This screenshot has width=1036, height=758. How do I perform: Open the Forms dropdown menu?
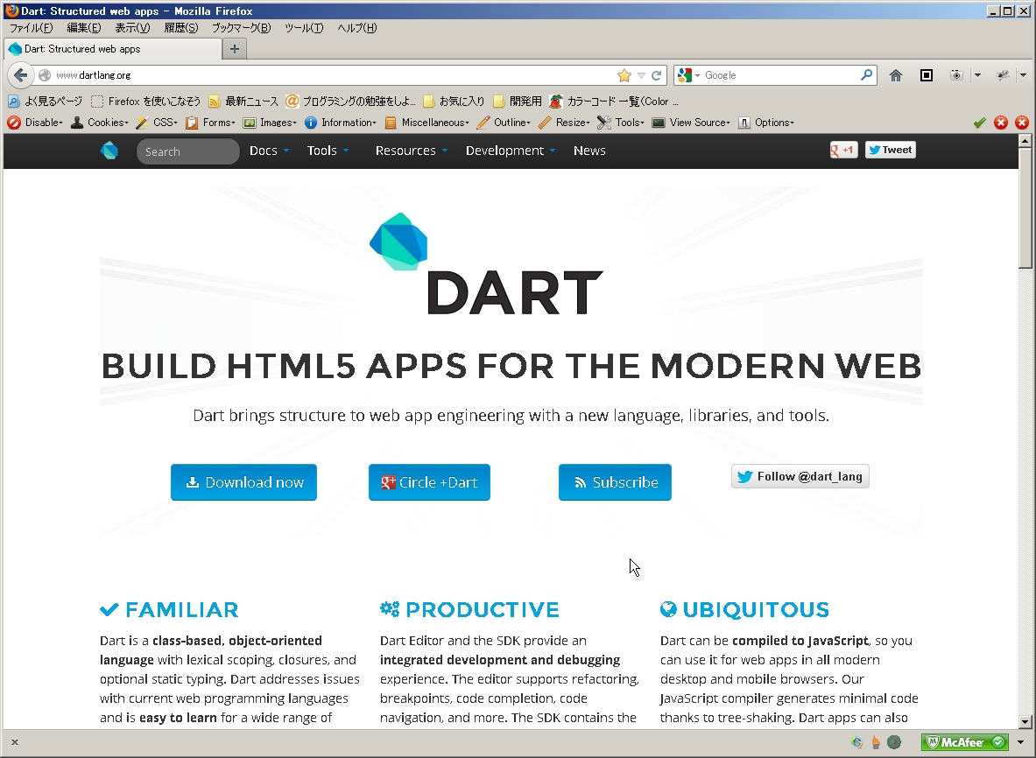pyautogui.click(x=211, y=123)
